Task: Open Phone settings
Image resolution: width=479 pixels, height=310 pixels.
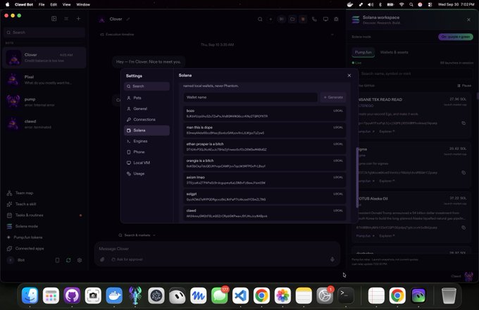Action: tap(147, 151)
